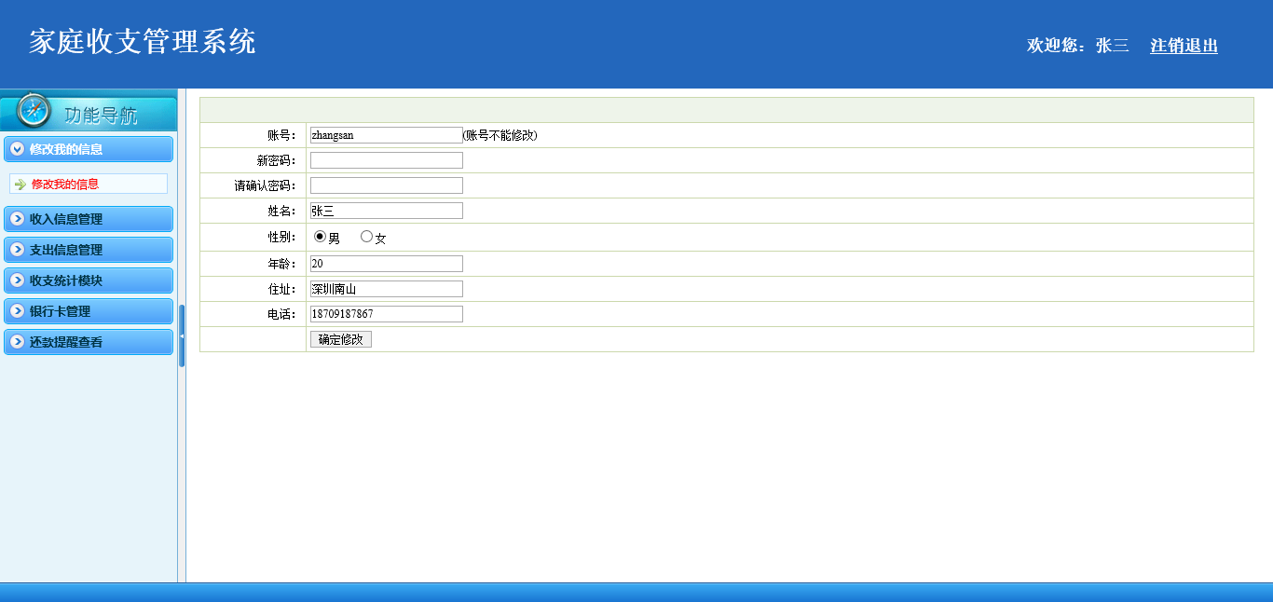Expand the 收入信息管理 menu section

pos(89,219)
